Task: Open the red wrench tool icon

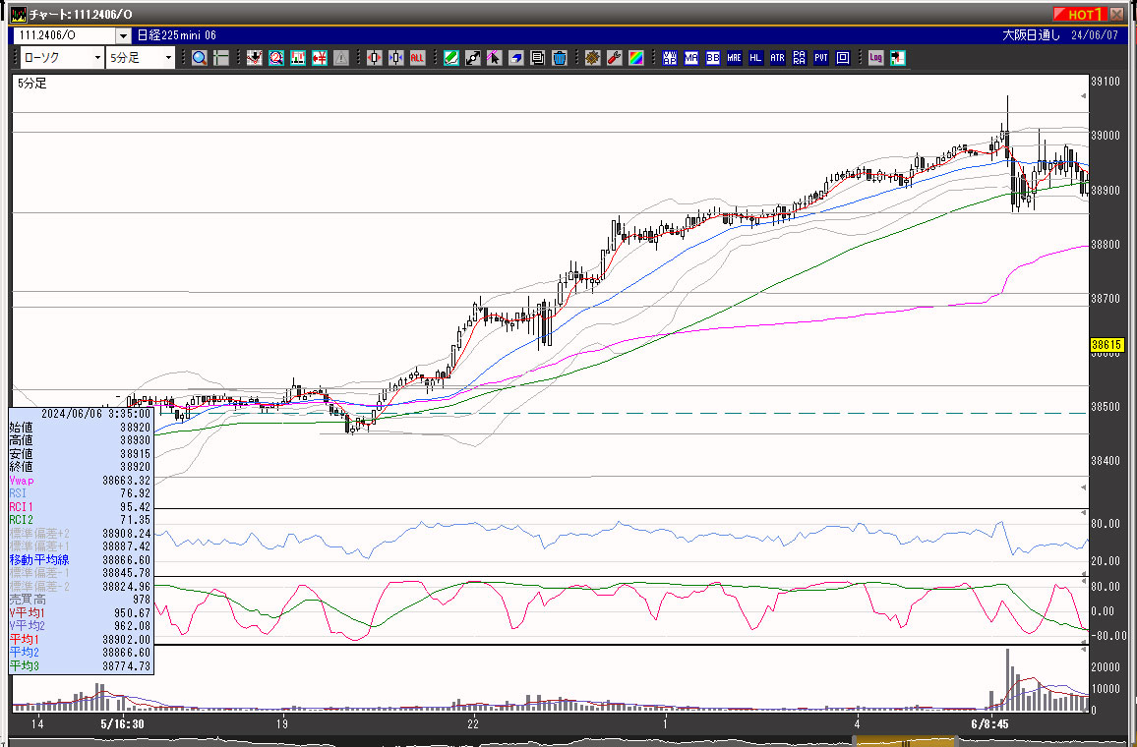Action: point(614,58)
